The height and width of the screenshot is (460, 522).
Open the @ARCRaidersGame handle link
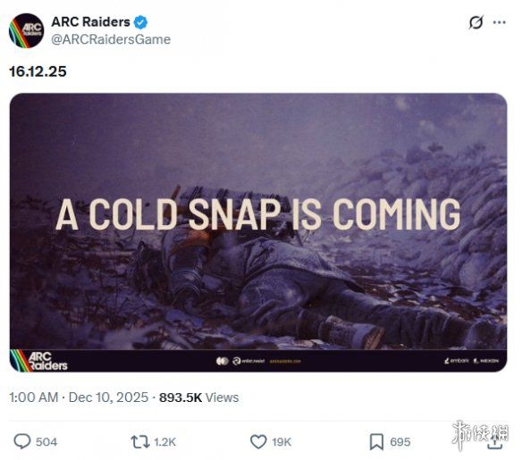coord(111,39)
